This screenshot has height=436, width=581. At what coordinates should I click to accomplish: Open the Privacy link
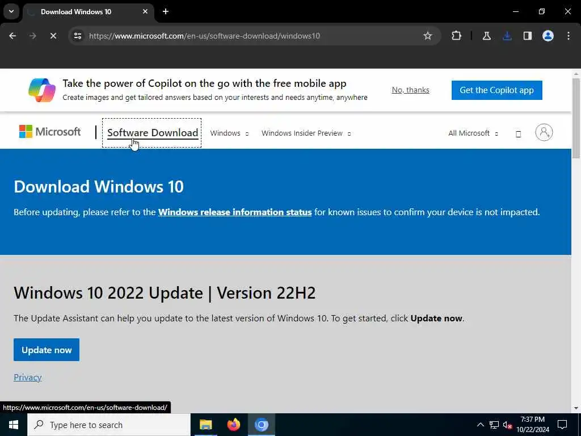tap(27, 378)
